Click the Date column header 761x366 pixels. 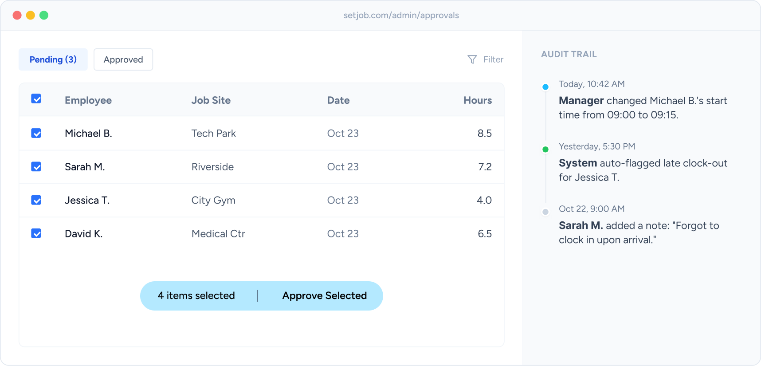point(338,100)
